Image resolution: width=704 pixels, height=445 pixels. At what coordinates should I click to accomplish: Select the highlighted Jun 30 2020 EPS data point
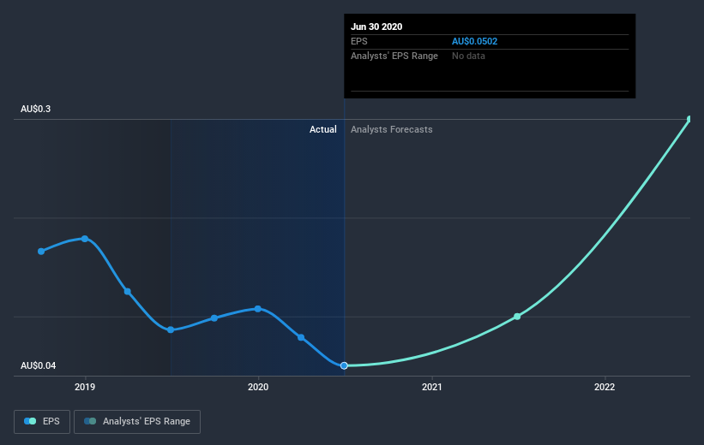[x=344, y=365]
